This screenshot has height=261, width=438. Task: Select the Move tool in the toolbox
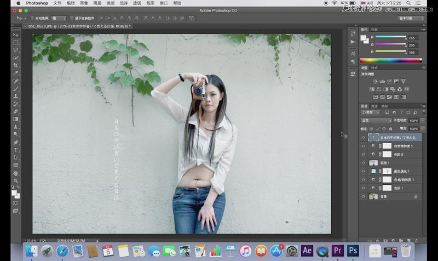[16, 35]
